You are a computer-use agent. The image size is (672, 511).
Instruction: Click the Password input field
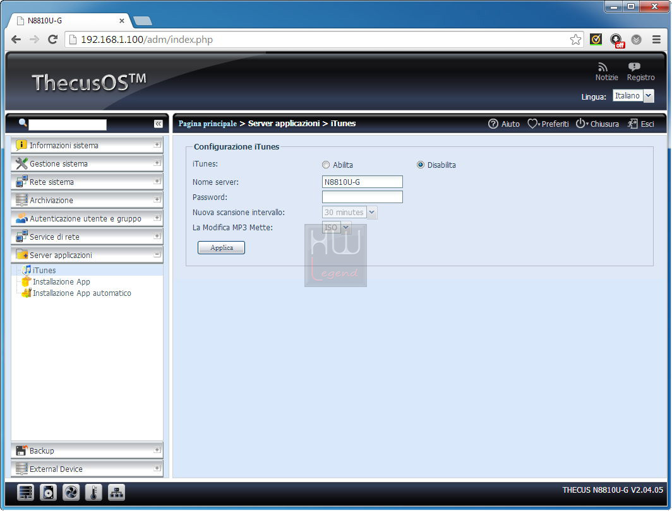coord(362,197)
